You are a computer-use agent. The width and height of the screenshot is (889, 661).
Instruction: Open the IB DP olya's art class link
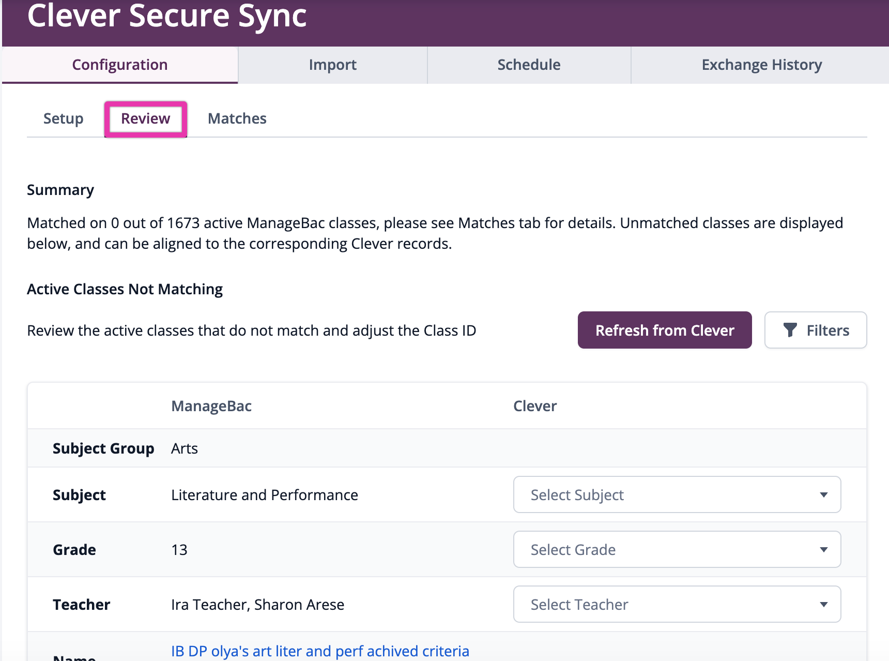(x=320, y=651)
